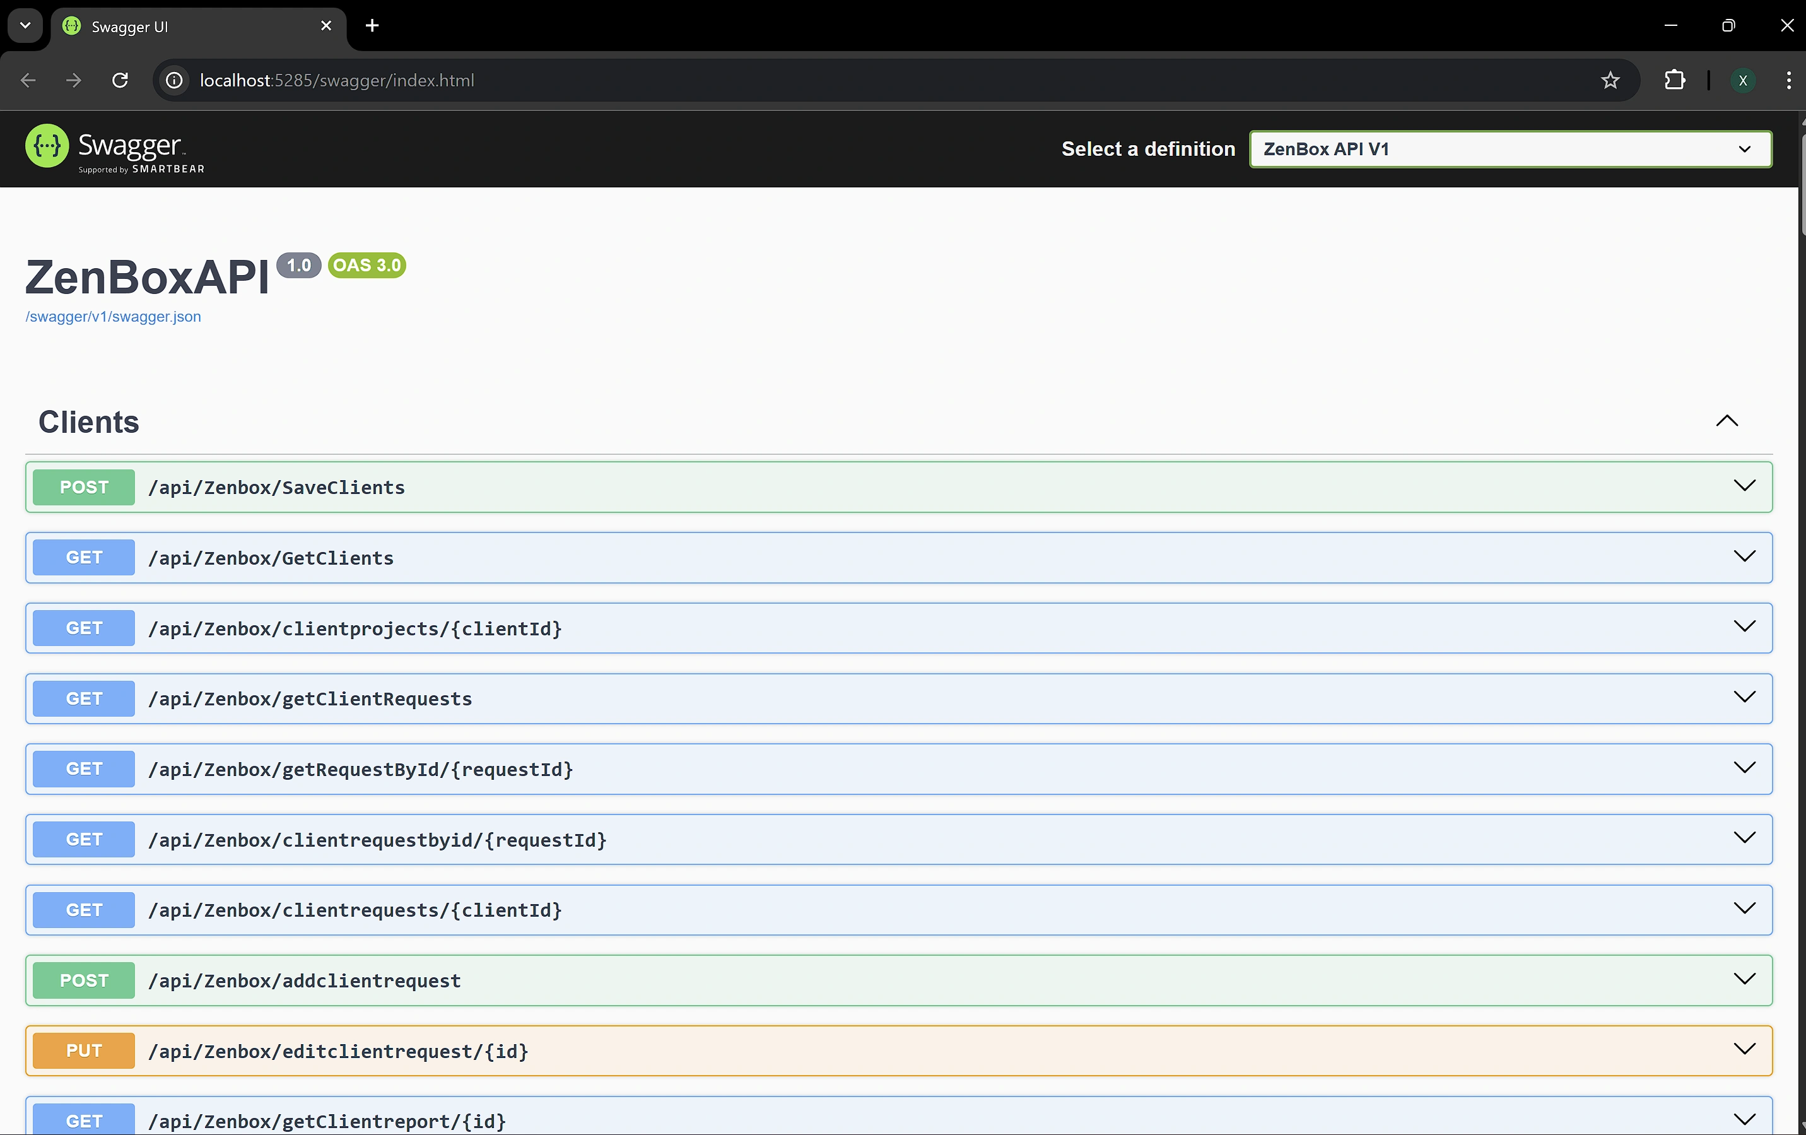Click the Clients section heading

88,421
